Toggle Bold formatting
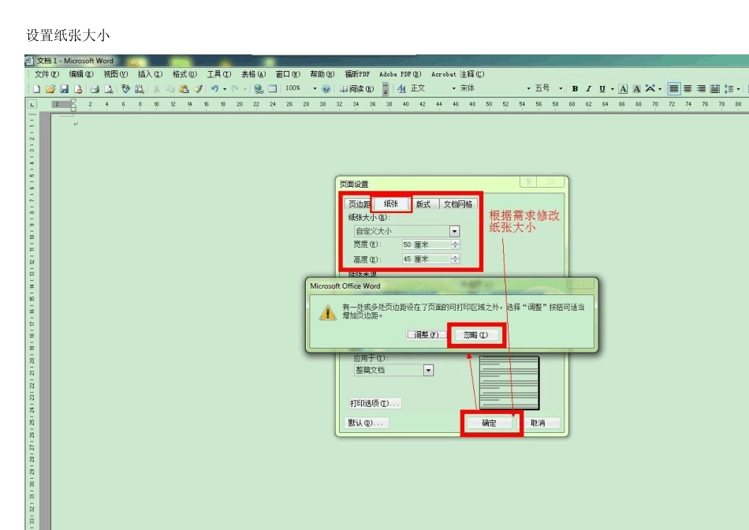749x530 pixels. point(575,89)
